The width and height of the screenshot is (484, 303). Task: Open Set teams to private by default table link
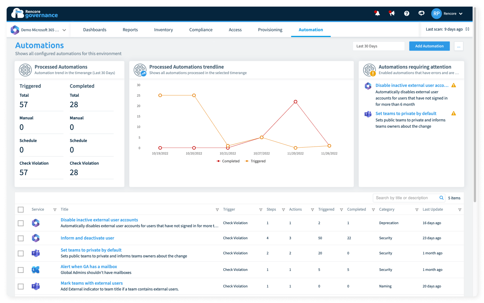pyautogui.click(x=91, y=250)
